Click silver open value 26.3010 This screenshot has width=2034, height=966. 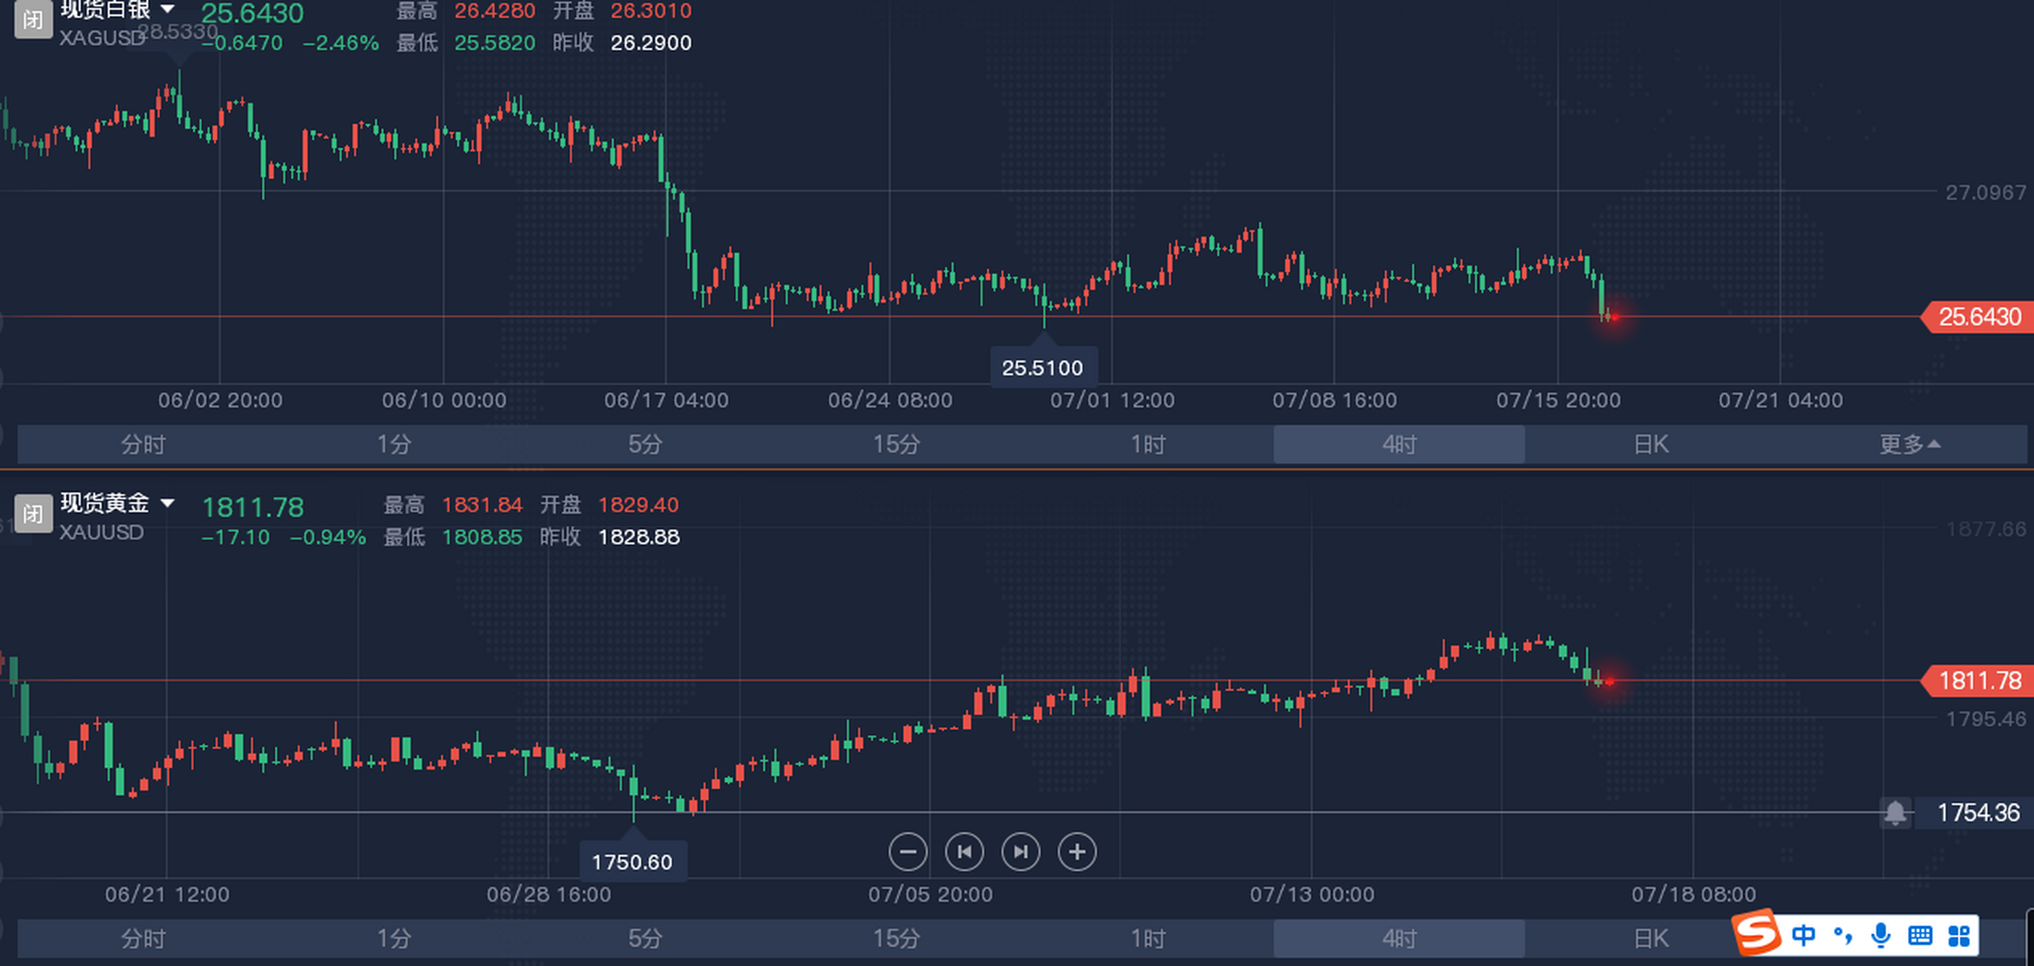click(x=652, y=11)
